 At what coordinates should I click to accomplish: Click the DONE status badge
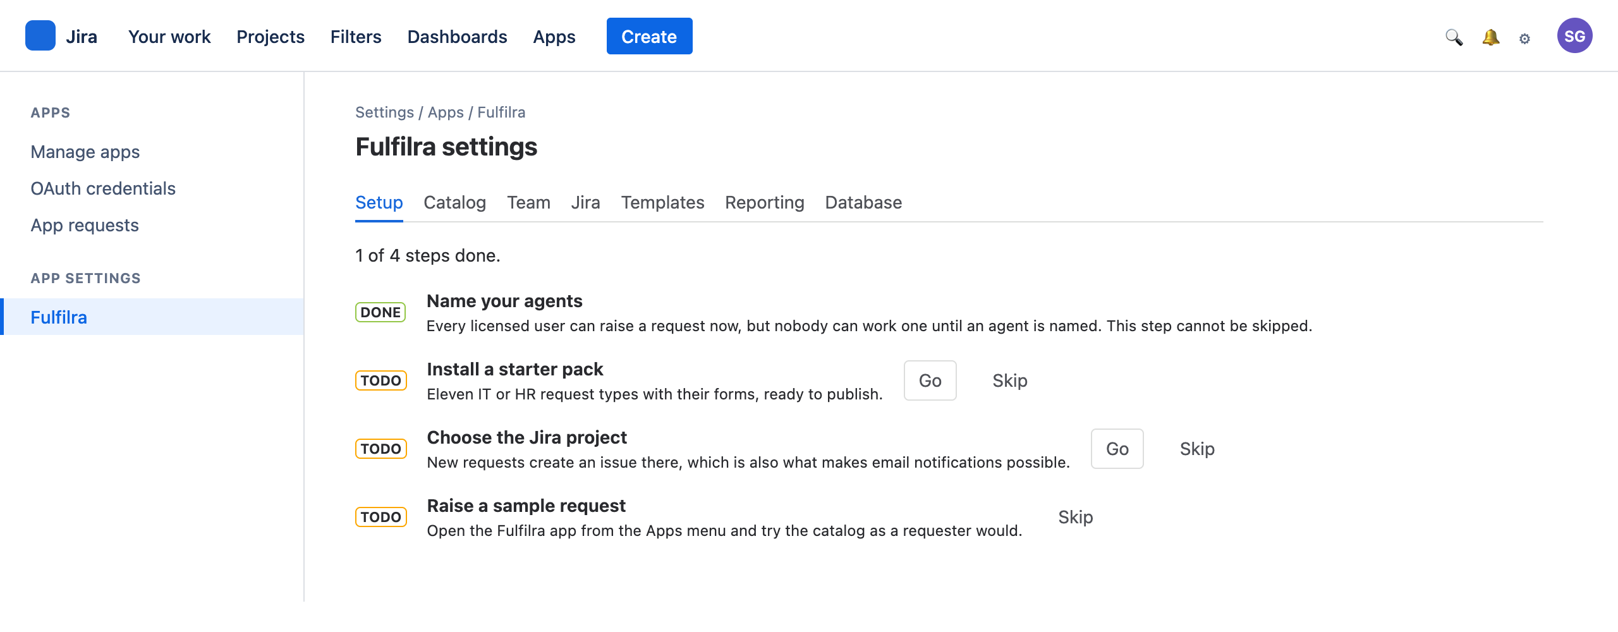pos(380,312)
